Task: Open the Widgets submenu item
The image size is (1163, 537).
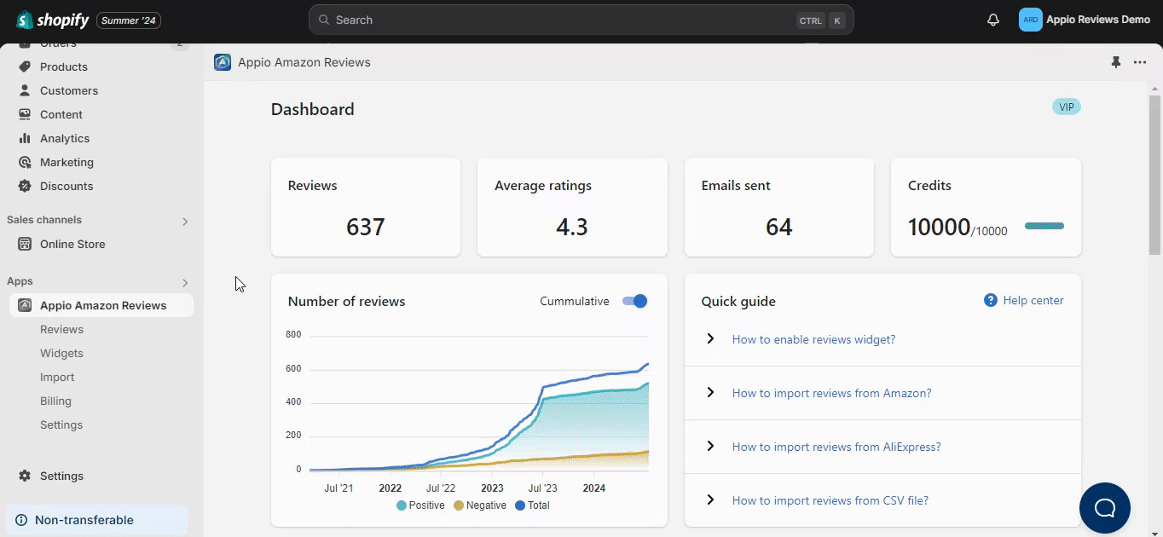Action: coord(61,353)
